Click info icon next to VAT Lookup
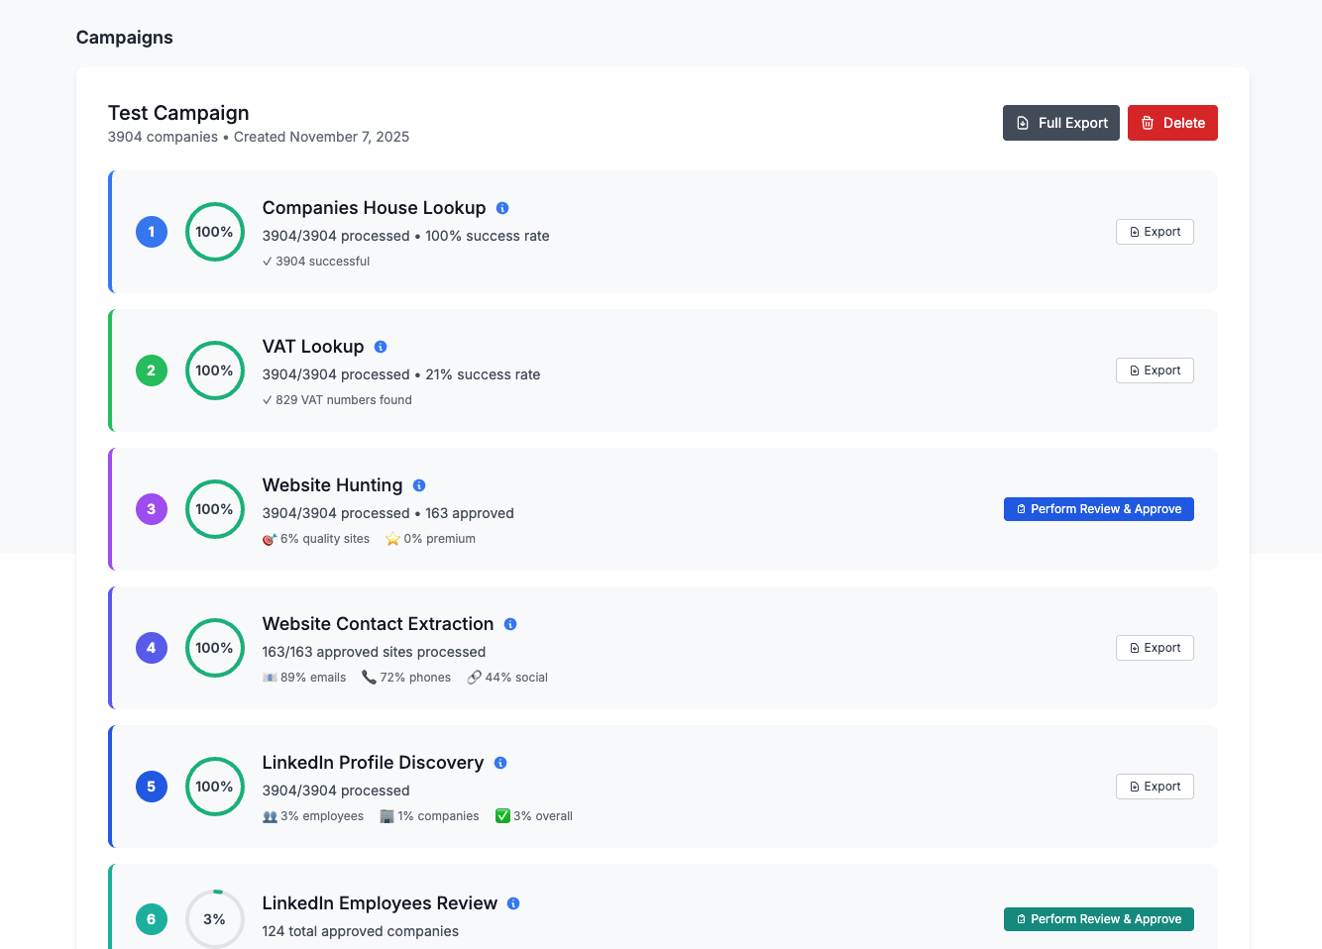 [x=381, y=347]
